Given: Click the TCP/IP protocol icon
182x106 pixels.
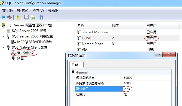Looking at the screenshot, I should pos(79,38).
